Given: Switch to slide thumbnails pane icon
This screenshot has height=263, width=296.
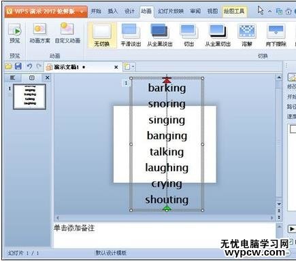Looking at the screenshot, I should [32, 78].
